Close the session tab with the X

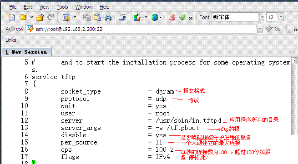click(295, 52)
